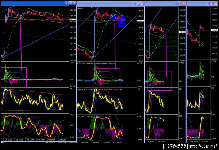
Task: Minimize the leftmost, widest chart window
Action: coord(67,3)
